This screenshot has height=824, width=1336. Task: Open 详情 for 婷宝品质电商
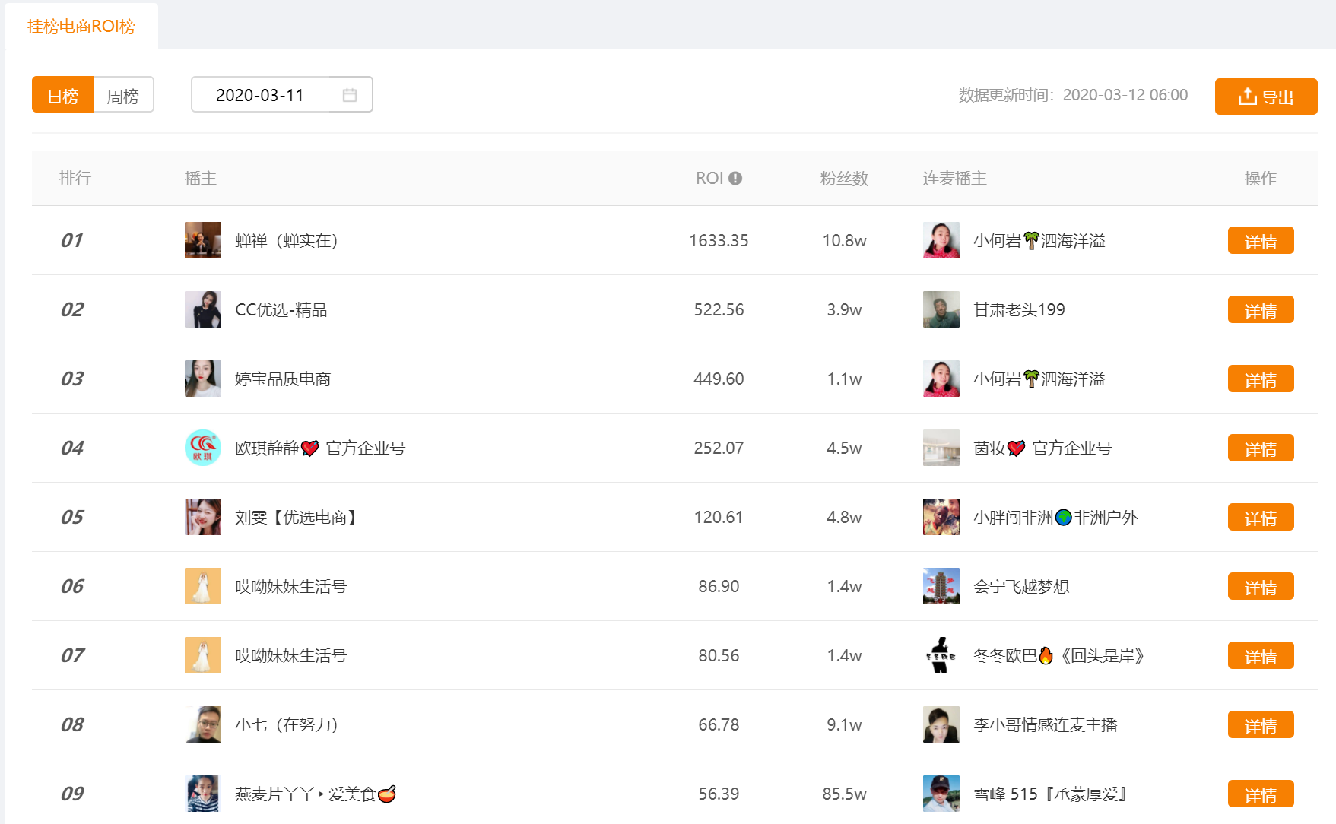coord(1261,379)
